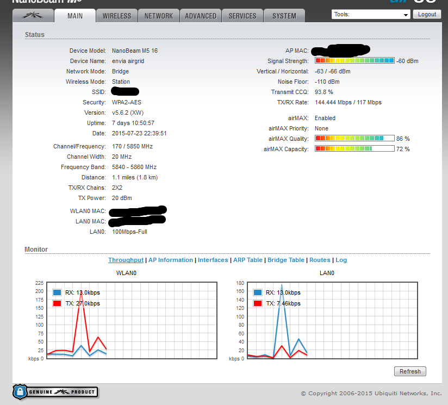Viewport: 448px width, 405px height.
Task: Open the WIRELESS tab
Action: (117, 16)
